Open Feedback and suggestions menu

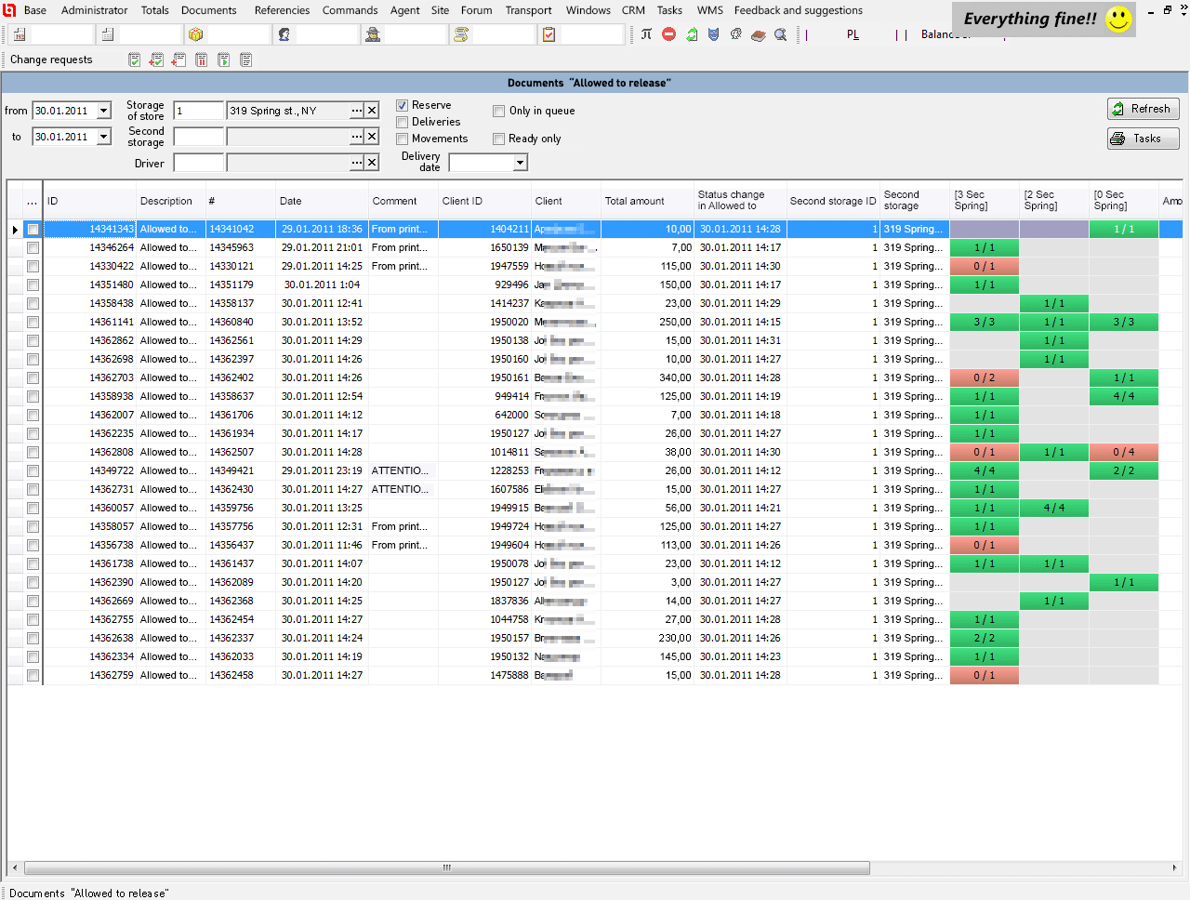point(799,10)
